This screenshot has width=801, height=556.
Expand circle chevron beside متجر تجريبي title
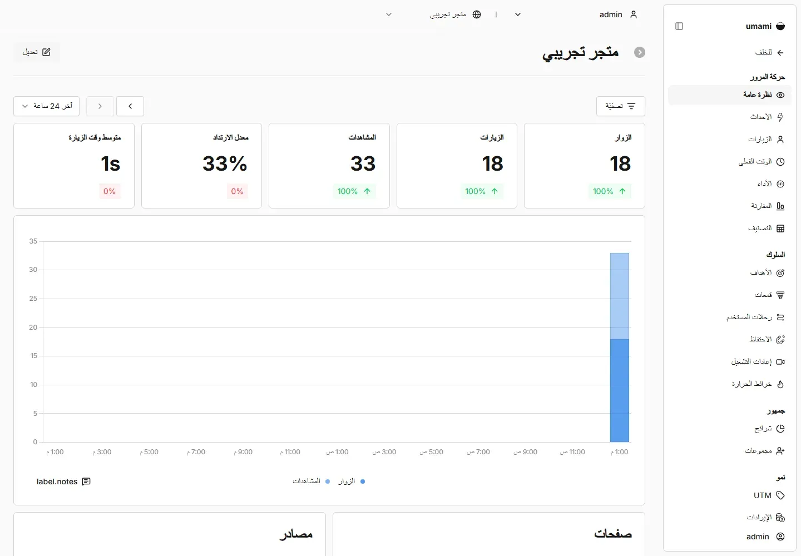pyautogui.click(x=640, y=52)
